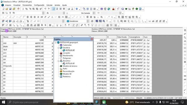Click the Geodésia globe icon in the Projetos tree
Viewport: 187px width, 105px height.
pyautogui.click(x=61, y=48)
